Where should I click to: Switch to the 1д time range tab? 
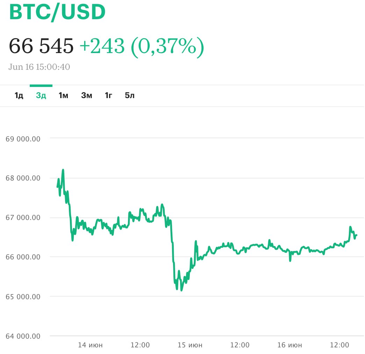coord(19,95)
